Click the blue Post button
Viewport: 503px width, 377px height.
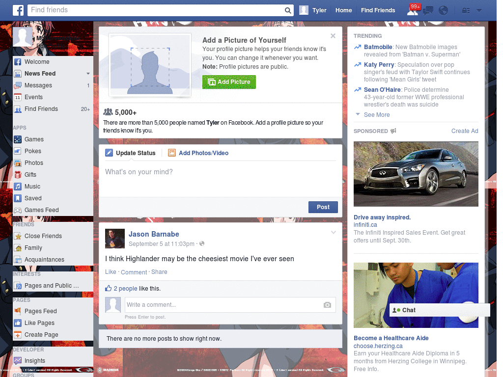323,207
